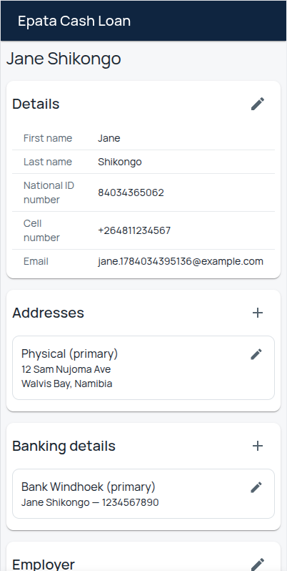Edit the Physical primary address
287x571 pixels.
pyautogui.click(x=256, y=354)
